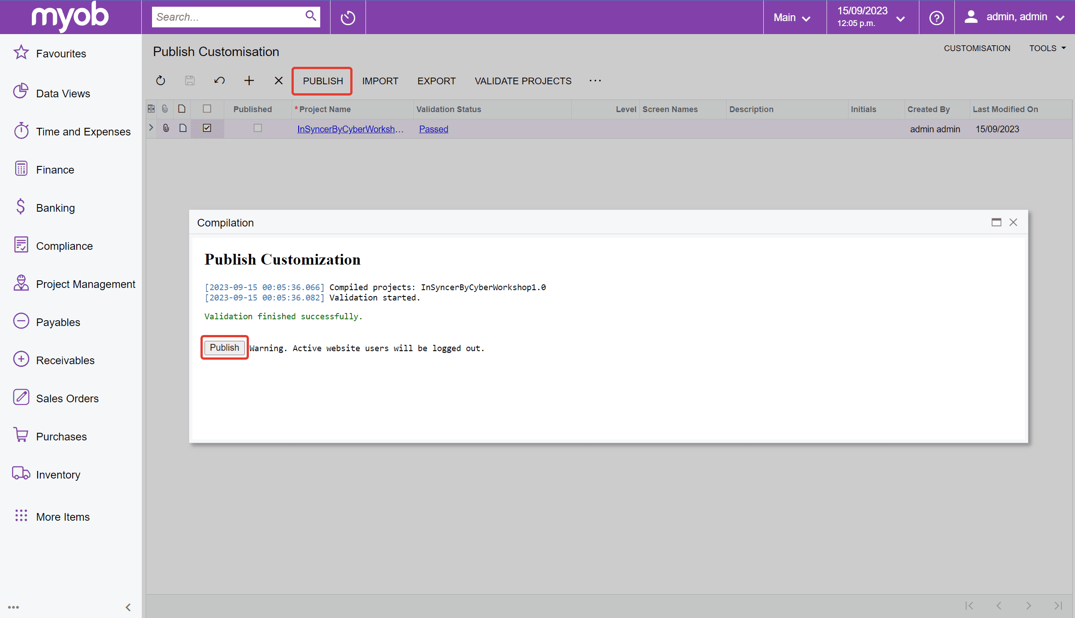
Task: Sort by the Validation Status column header
Action: [448, 109]
